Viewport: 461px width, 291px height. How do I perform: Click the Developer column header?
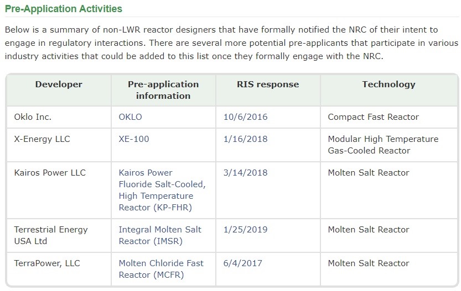coord(59,84)
